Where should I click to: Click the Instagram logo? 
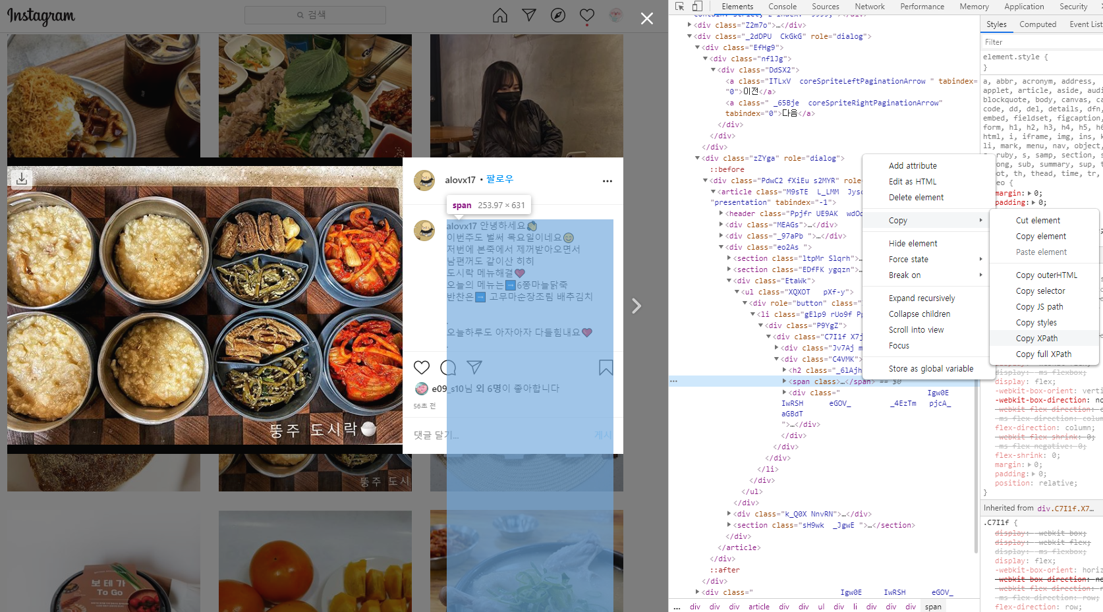(41, 16)
